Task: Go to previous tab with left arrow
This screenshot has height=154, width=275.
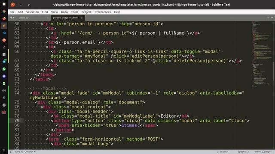Action: (x=11, y=18)
